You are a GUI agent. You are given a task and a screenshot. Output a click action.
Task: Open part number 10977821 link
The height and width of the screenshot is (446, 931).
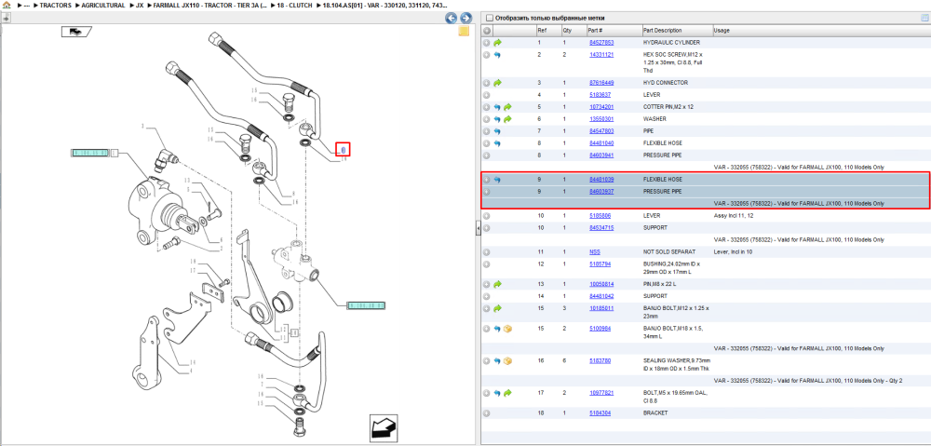(x=601, y=393)
